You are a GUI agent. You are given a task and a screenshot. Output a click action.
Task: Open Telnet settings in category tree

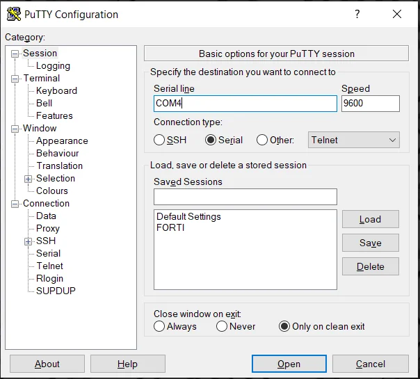coord(50,266)
